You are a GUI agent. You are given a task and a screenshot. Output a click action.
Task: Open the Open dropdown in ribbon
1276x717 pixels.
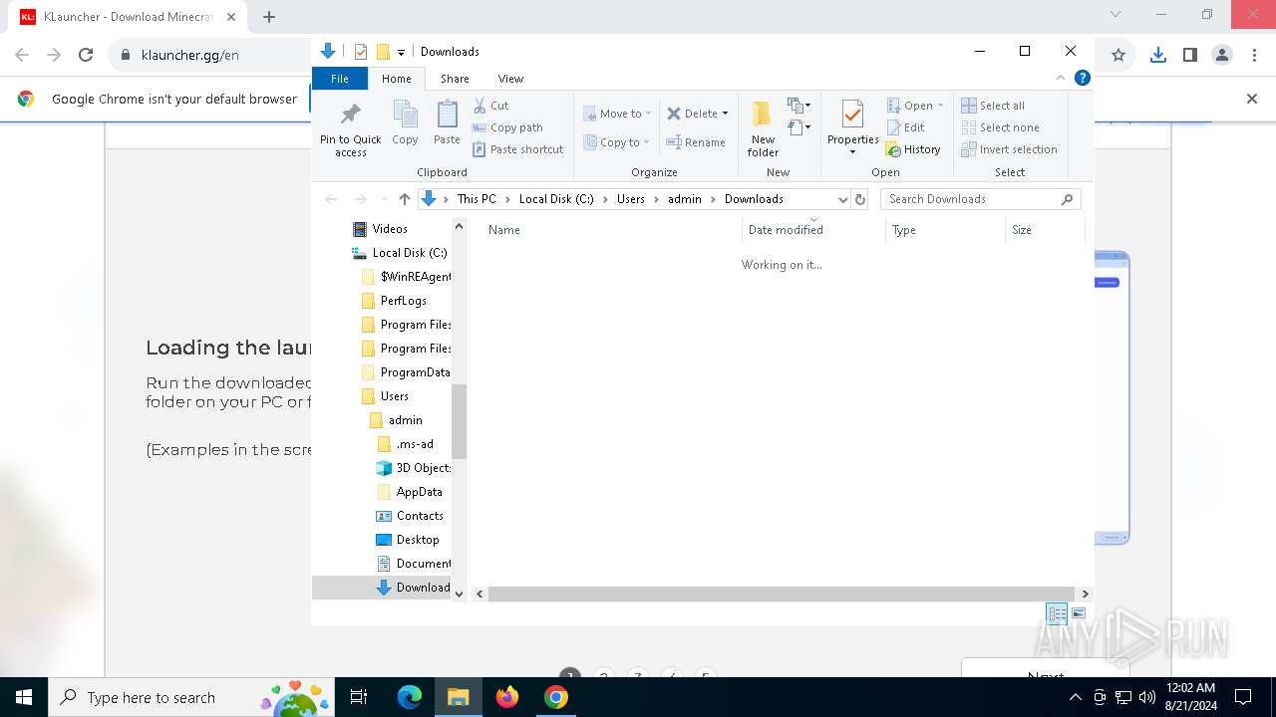click(x=914, y=106)
